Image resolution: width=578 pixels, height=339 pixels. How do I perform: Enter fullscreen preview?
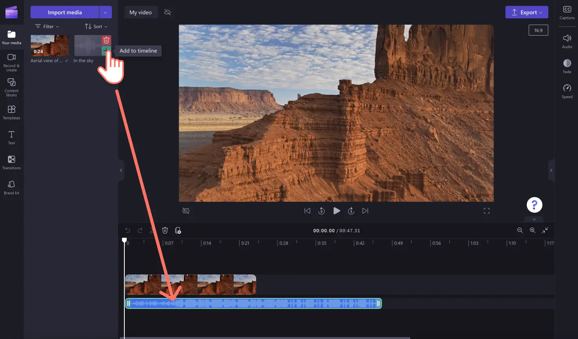click(486, 211)
